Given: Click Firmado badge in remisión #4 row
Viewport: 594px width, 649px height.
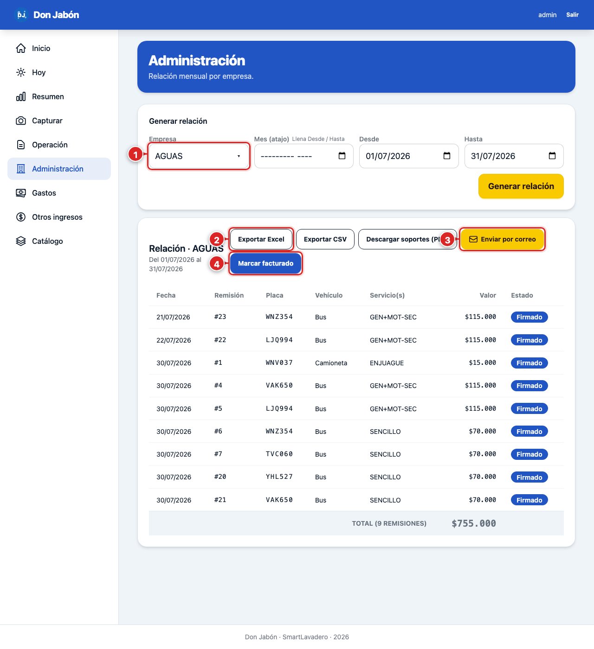Looking at the screenshot, I should click(x=529, y=386).
